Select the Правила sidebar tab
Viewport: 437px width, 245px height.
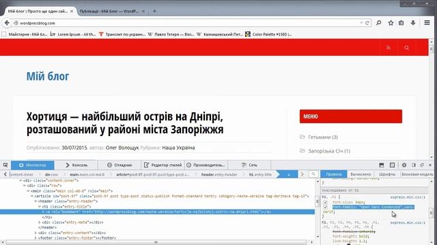coord(334,174)
